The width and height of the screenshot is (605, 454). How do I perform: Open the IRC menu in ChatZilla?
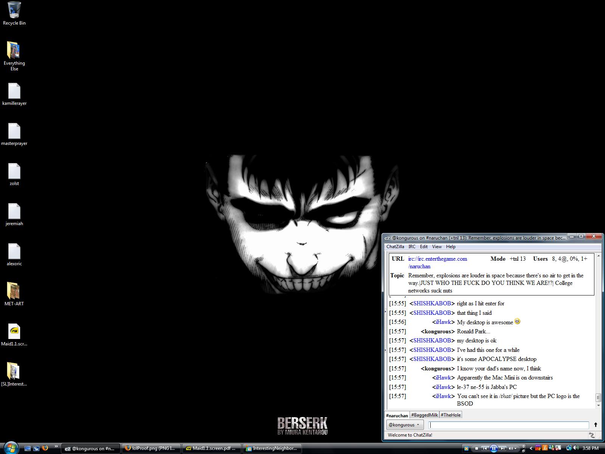(412, 247)
